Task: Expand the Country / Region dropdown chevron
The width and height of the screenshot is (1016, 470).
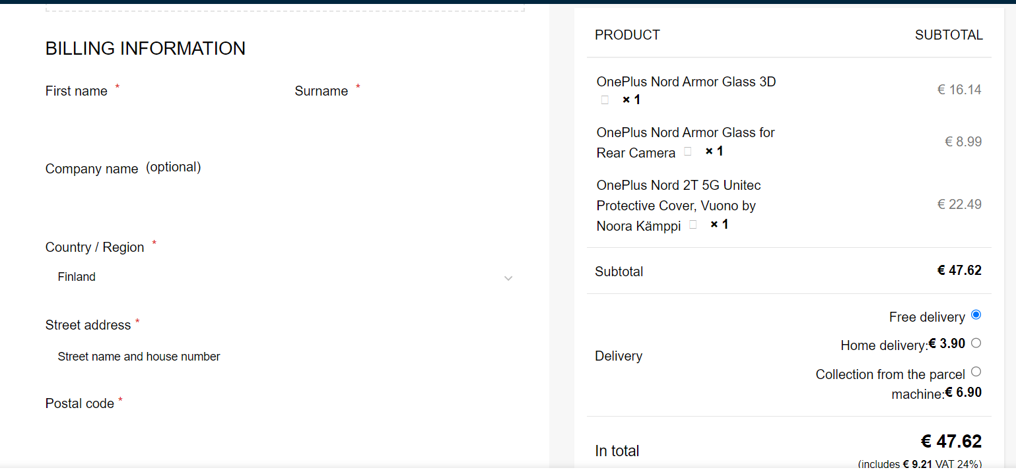Action: pos(508,278)
